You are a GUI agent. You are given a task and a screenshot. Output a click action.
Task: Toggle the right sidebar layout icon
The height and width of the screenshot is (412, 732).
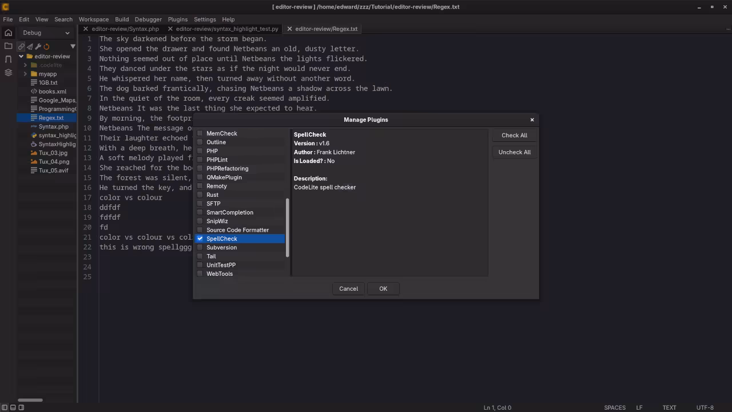(x=21, y=407)
